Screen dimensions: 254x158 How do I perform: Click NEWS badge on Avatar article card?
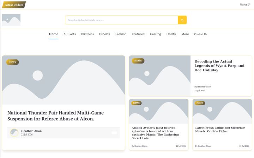click(x=137, y=103)
